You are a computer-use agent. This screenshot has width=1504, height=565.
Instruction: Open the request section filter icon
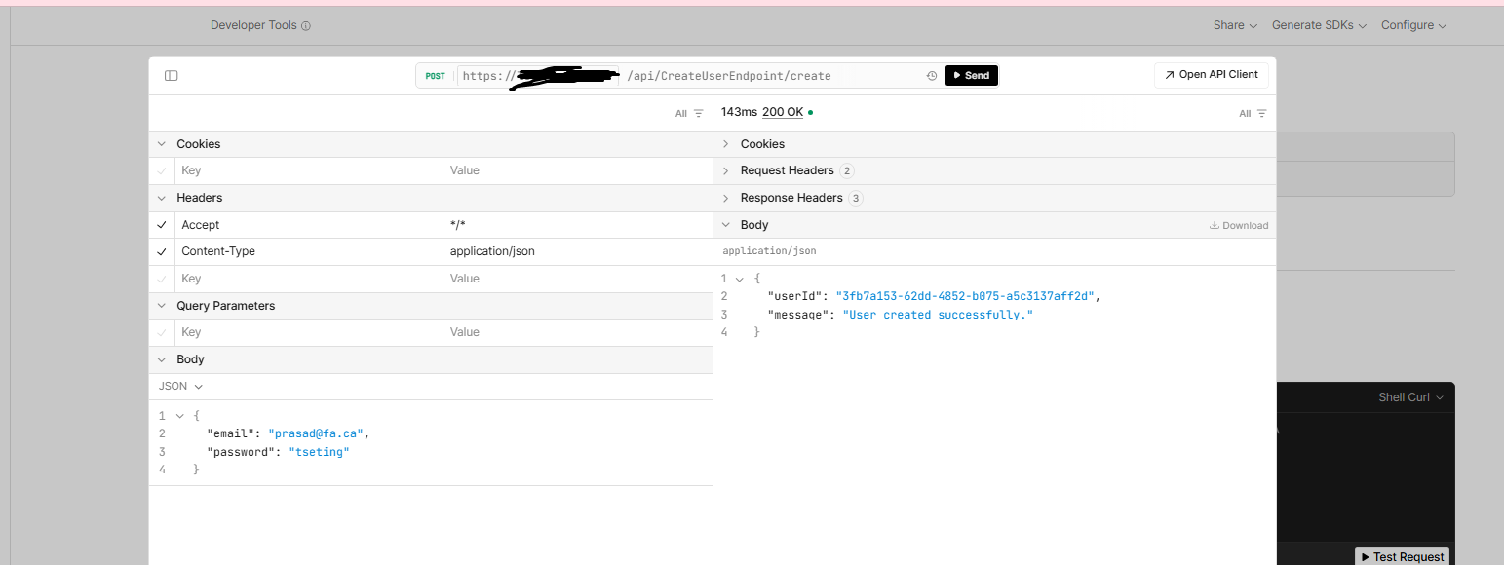click(698, 114)
